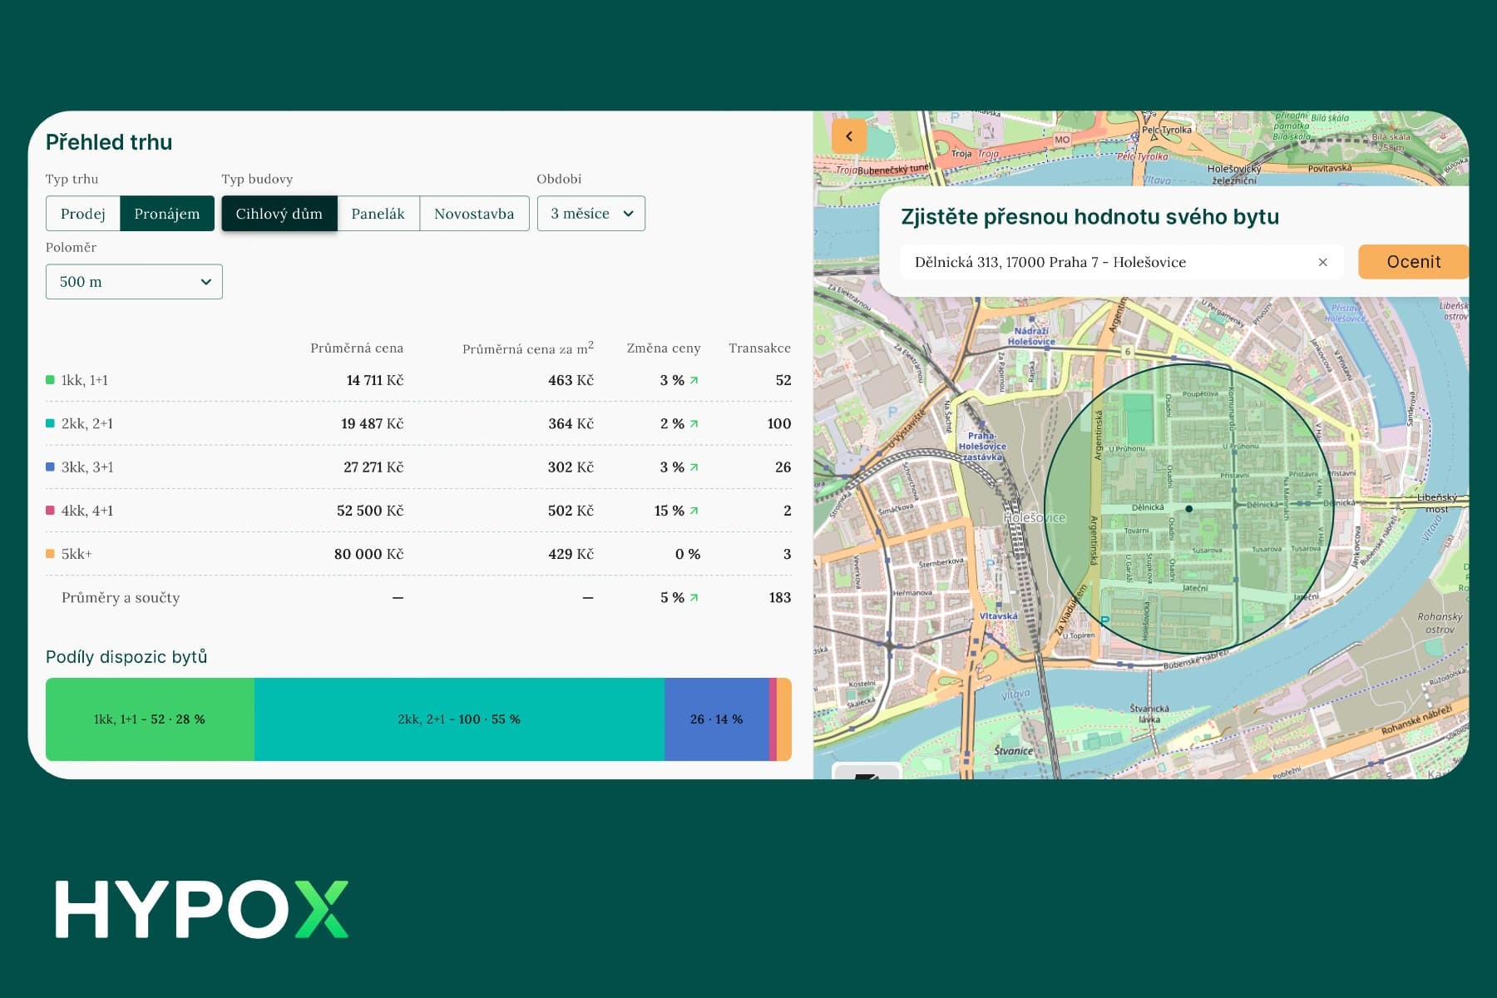Select Pronájem market type
Viewport: 1497px width, 998px height.
[x=167, y=214]
